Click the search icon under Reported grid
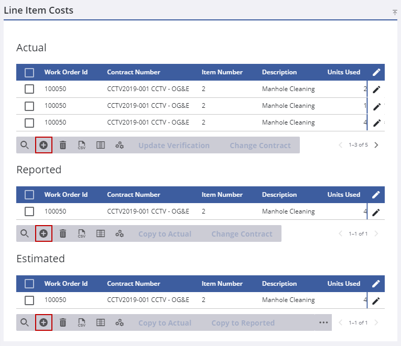The height and width of the screenshot is (346, 401). 25,234
